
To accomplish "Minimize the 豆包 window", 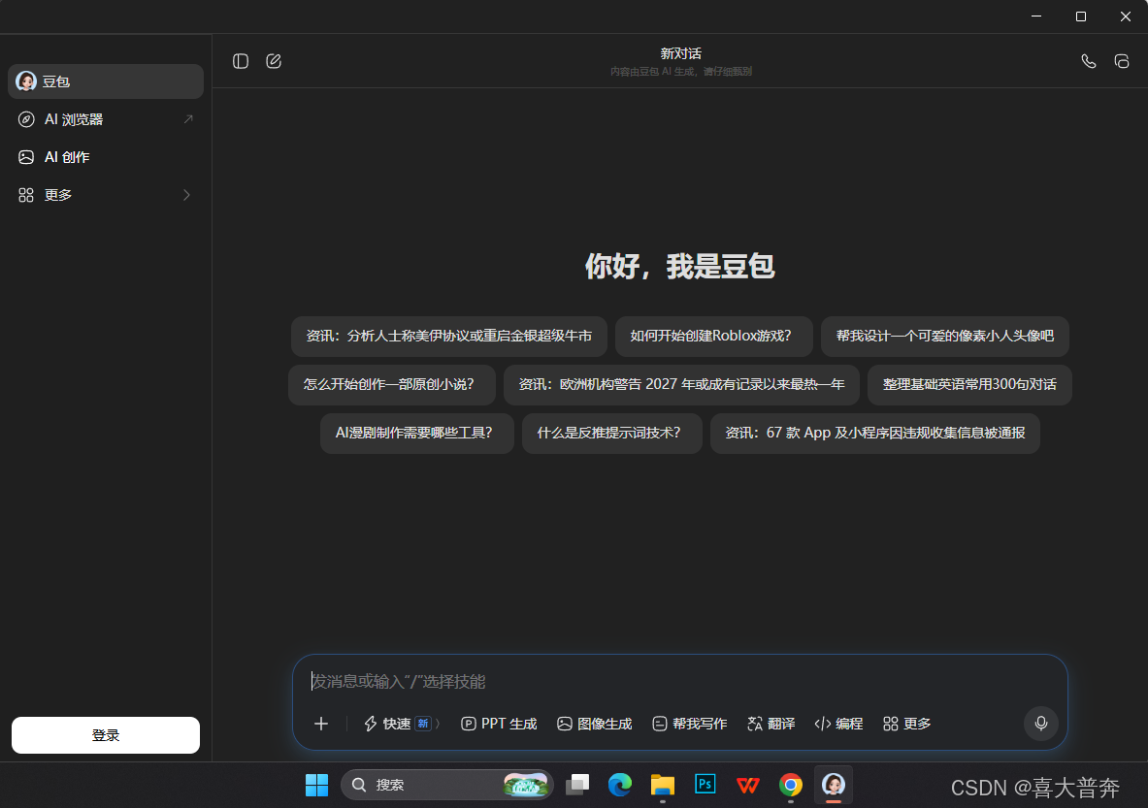I will coord(1036,16).
